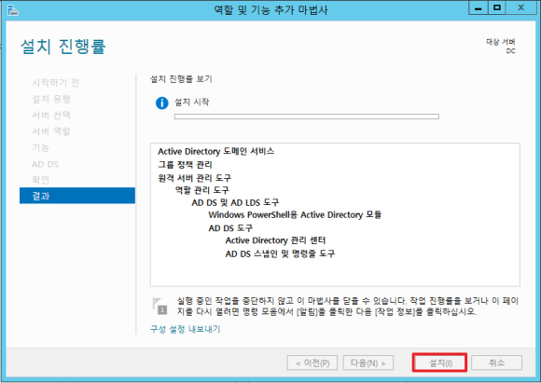This screenshot has height=383, width=541.
Task: Select the 결과 step in the sidebar
Action: (77, 196)
